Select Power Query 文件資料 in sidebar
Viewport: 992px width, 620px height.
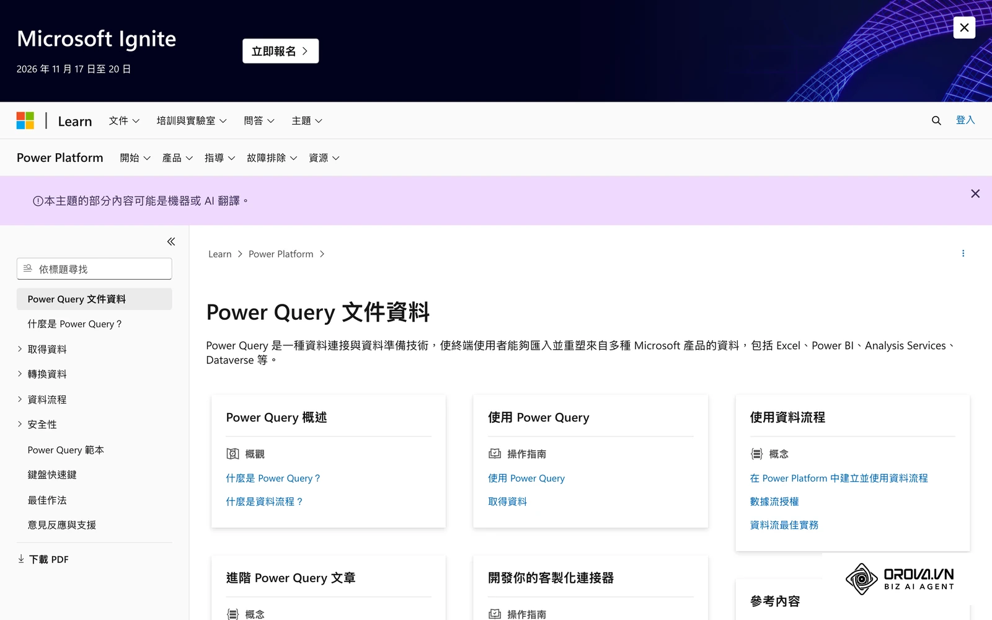(x=94, y=299)
